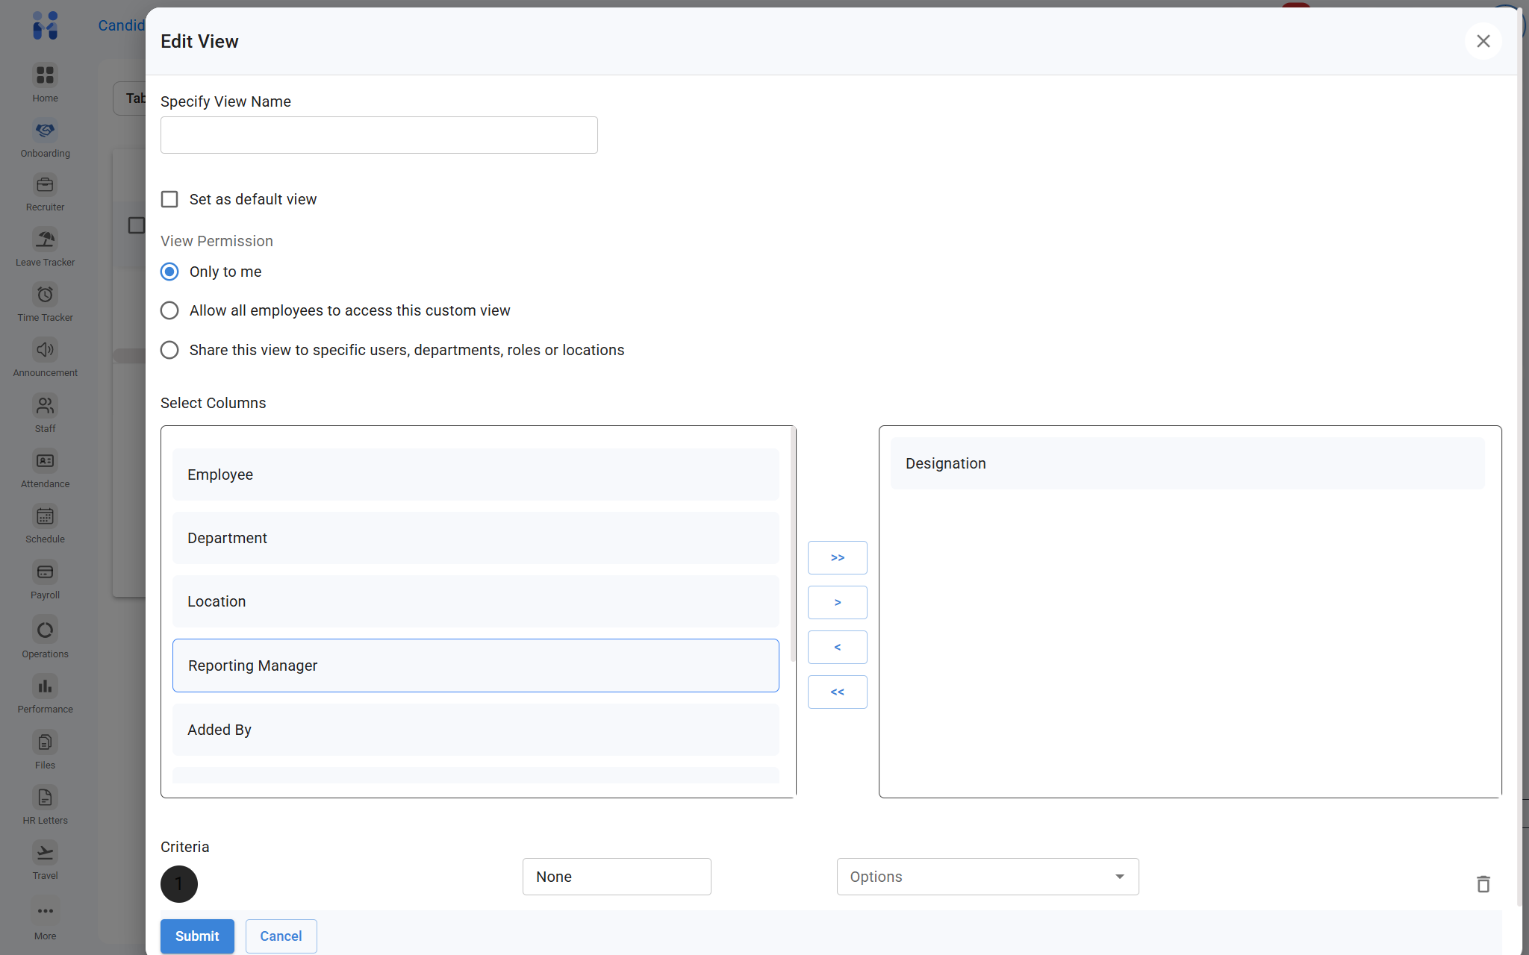Open the Leave Tracker sidebar icon
The image size is (1529, 955).
pos(45,239)
